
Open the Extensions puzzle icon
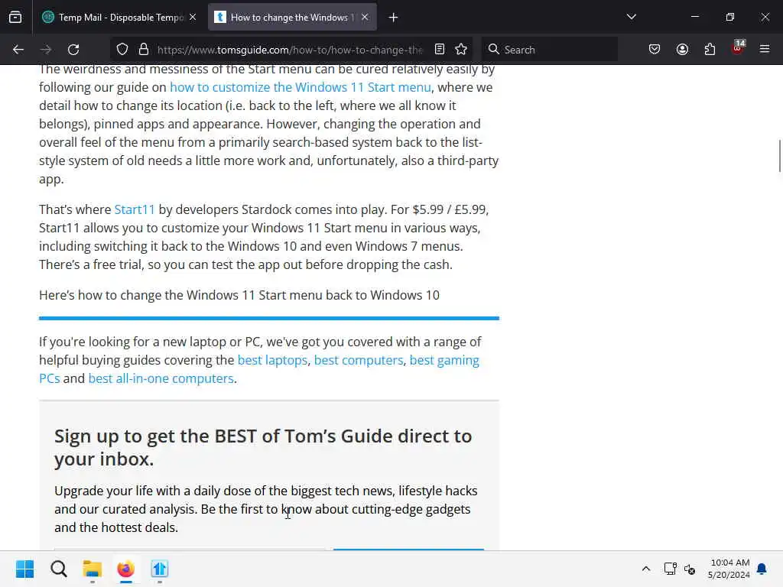point(710,49)
